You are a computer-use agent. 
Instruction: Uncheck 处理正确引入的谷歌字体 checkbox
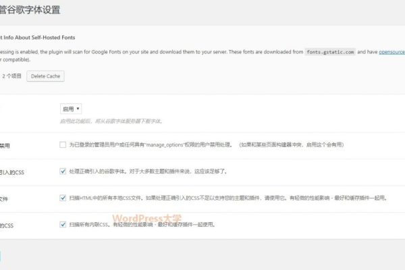63,171
